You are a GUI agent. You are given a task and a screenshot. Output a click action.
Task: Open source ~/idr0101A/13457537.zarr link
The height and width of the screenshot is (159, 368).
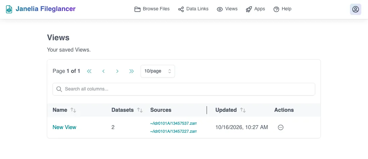point(173,123)
